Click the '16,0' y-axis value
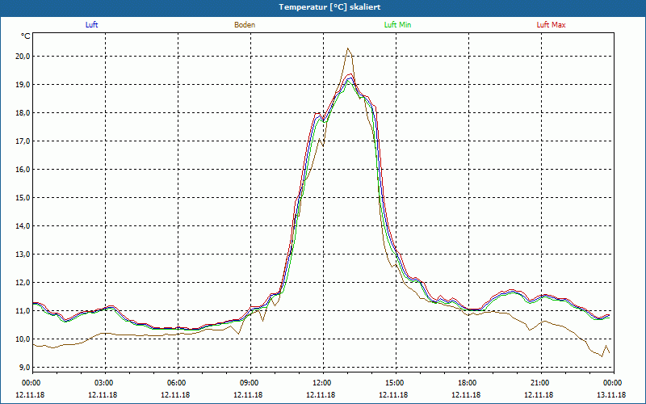The image size is (646, 404). coord(23,170)
